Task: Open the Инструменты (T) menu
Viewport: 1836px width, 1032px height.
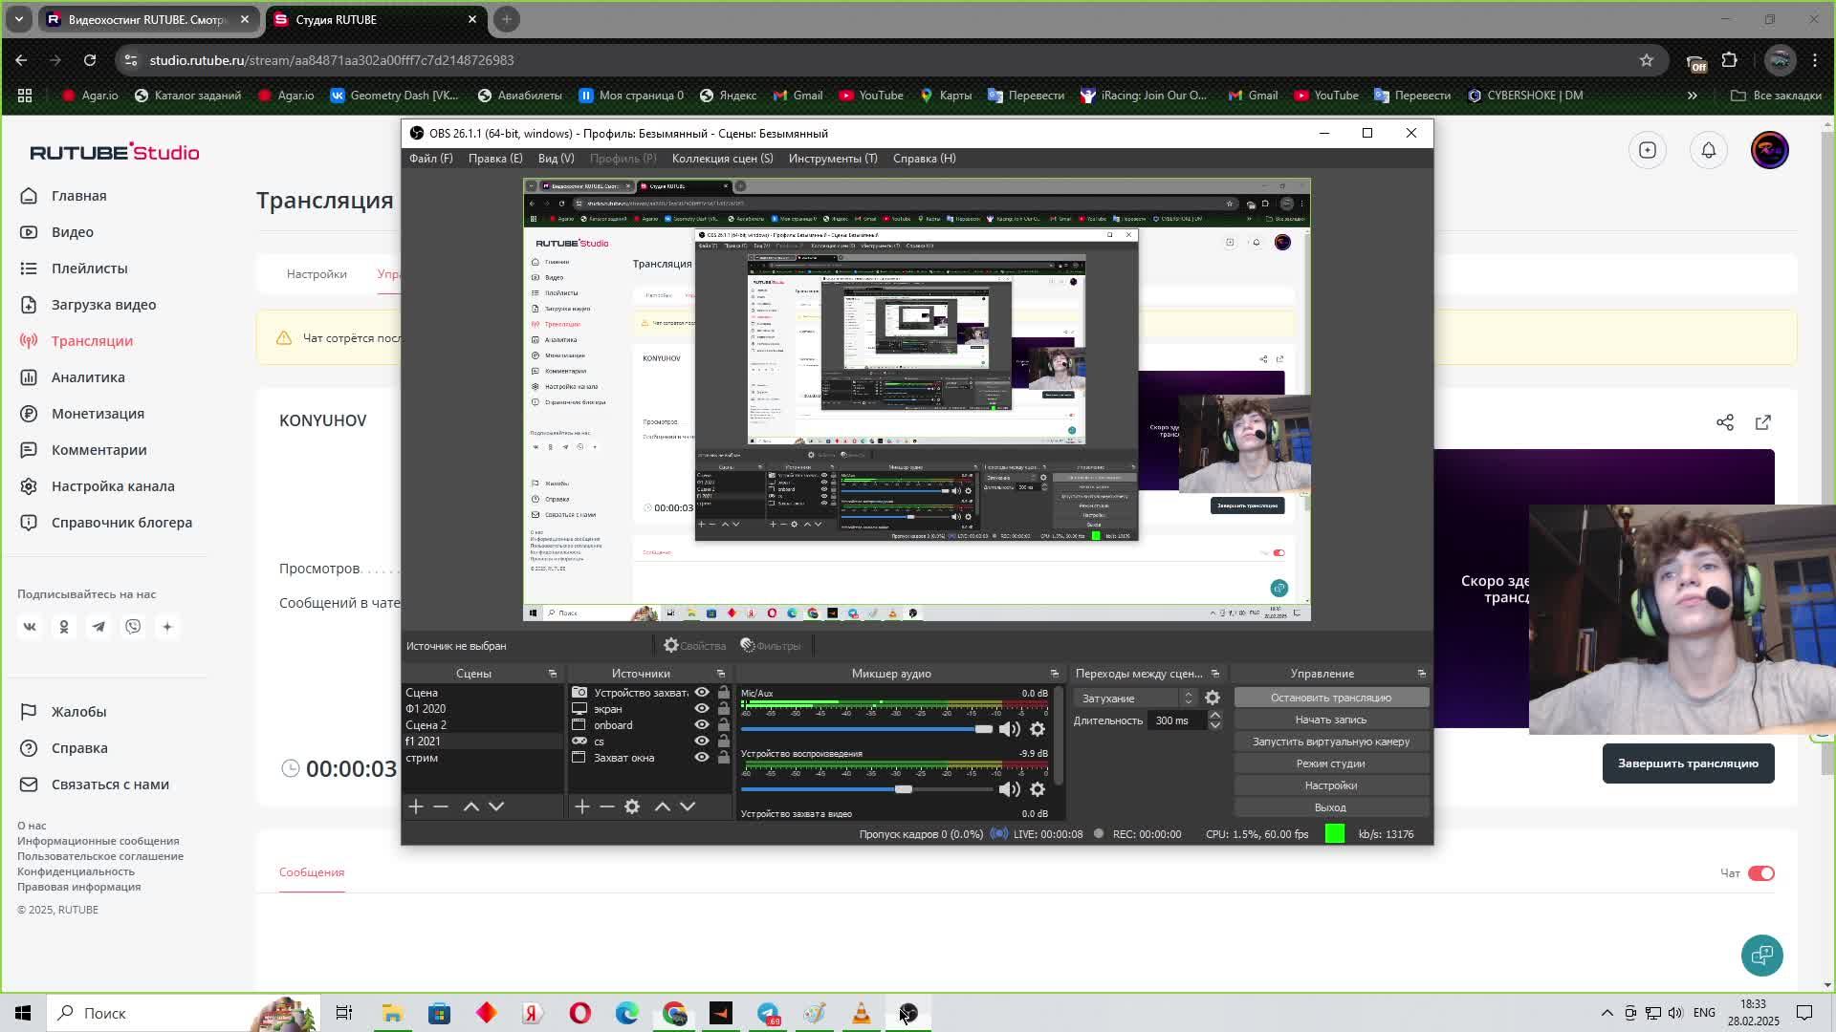Action: [x=832, y=159]
